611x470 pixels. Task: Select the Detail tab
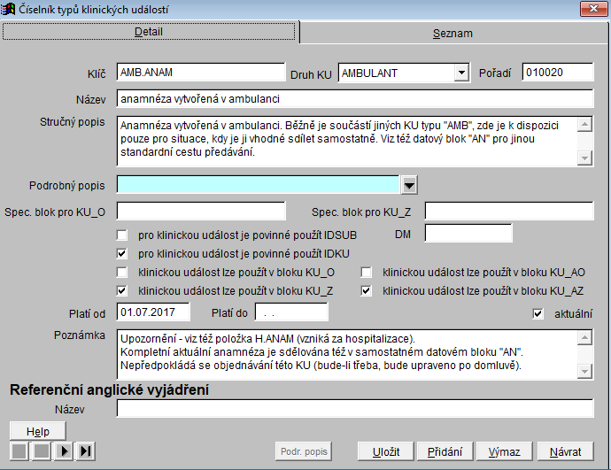[149, 32]
